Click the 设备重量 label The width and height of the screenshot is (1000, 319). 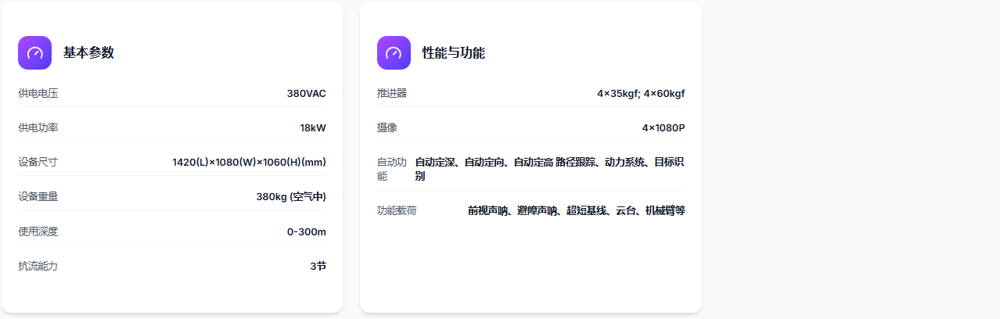click(x=38, y=197)
